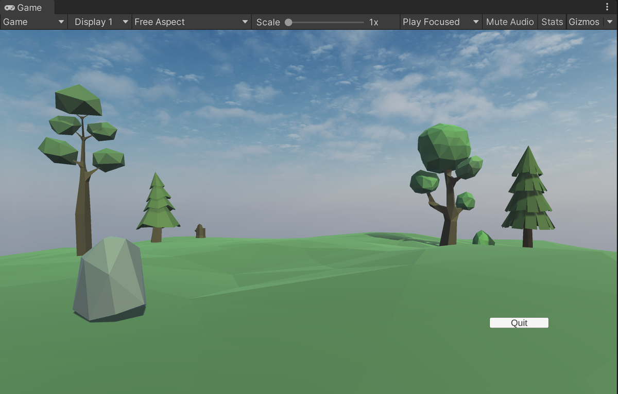The width and height of the screenshot is (618, 394).
Task: Click the Scale slider handle
Action: coord(288,22)
